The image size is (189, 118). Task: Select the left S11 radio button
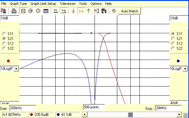coord(4,34)
